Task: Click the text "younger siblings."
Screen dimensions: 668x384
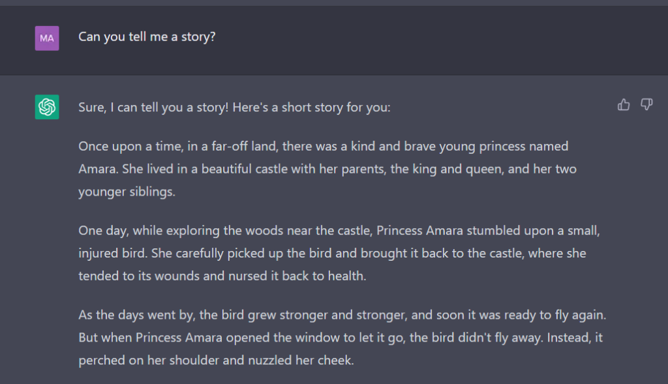Action: pos(127,192)
